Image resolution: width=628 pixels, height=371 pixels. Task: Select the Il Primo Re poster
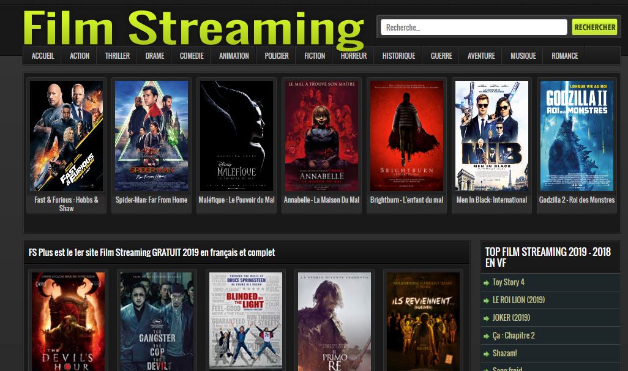(x=334, y=322)
